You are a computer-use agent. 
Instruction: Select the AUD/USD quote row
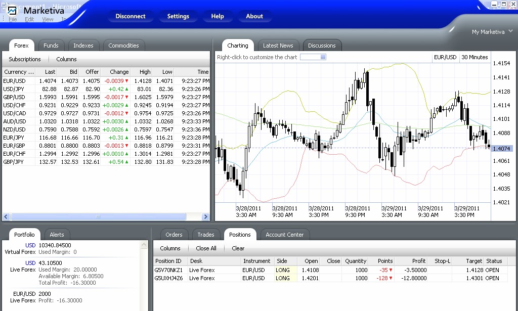click(x=106, y=121)
